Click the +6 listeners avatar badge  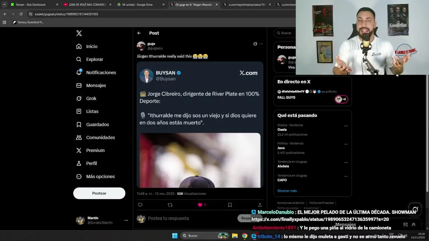(341, 99)
